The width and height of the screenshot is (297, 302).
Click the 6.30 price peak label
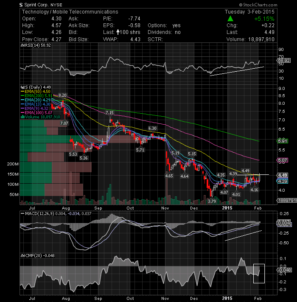(152, 128)
